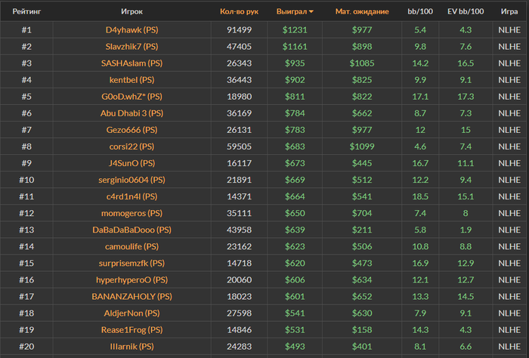Select bb/100 value 18.5
Viewport: 529px width, 358px height.
pyautogui.click(x=420, y=196)
